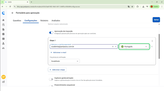Open Etapa 1 three-dot options menu
Screen dimensions: 164x91
(152, 41)
